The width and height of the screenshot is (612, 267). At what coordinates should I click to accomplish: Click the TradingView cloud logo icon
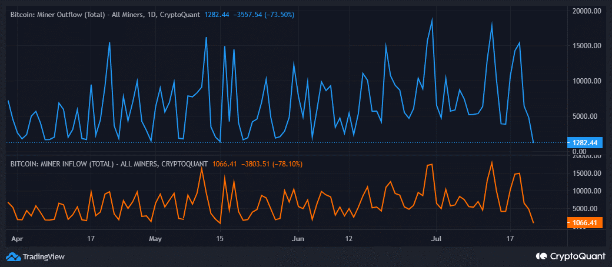coord(12,256)
